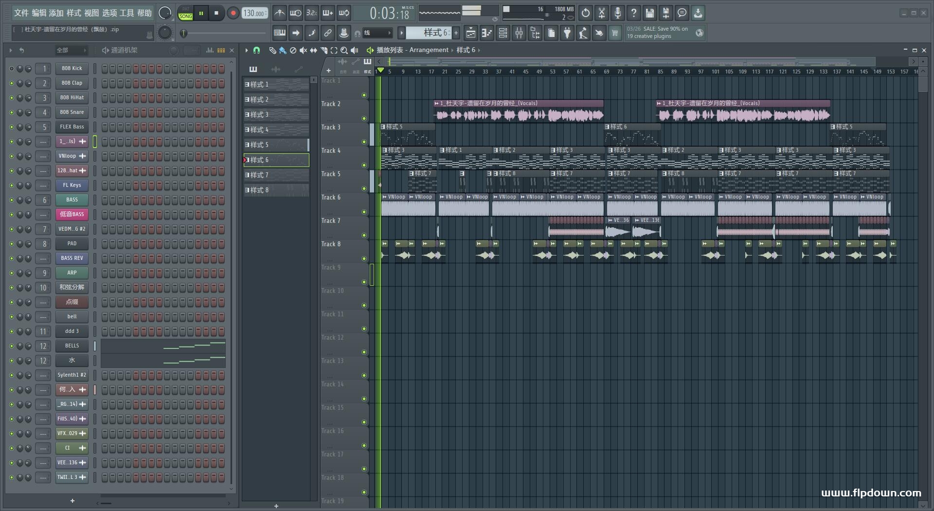
Task: Click the metronome icon
Action: (279, 13)
